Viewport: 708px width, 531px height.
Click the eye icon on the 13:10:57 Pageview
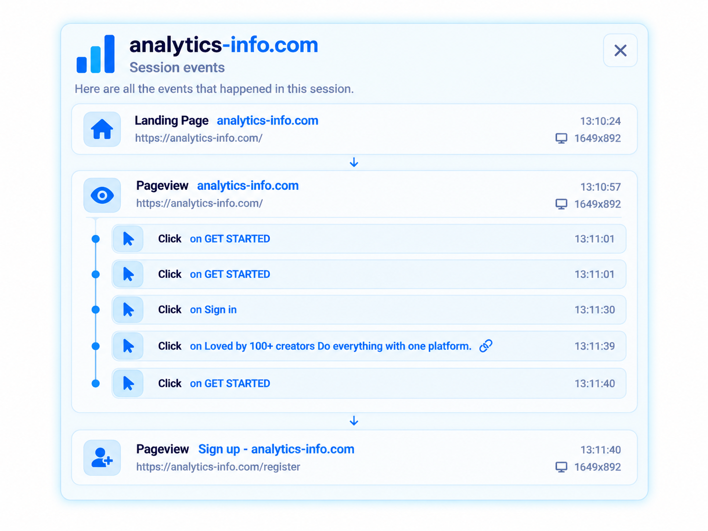point(102,195)
